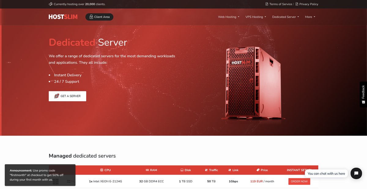Click the Traffic arrows icon in table header
Image resolution: width=367 pixels, height=189 pixels.
point(206,170)
